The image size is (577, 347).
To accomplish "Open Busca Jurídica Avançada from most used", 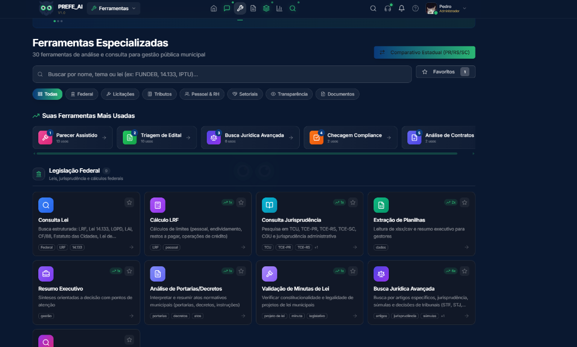I will 250,138.
